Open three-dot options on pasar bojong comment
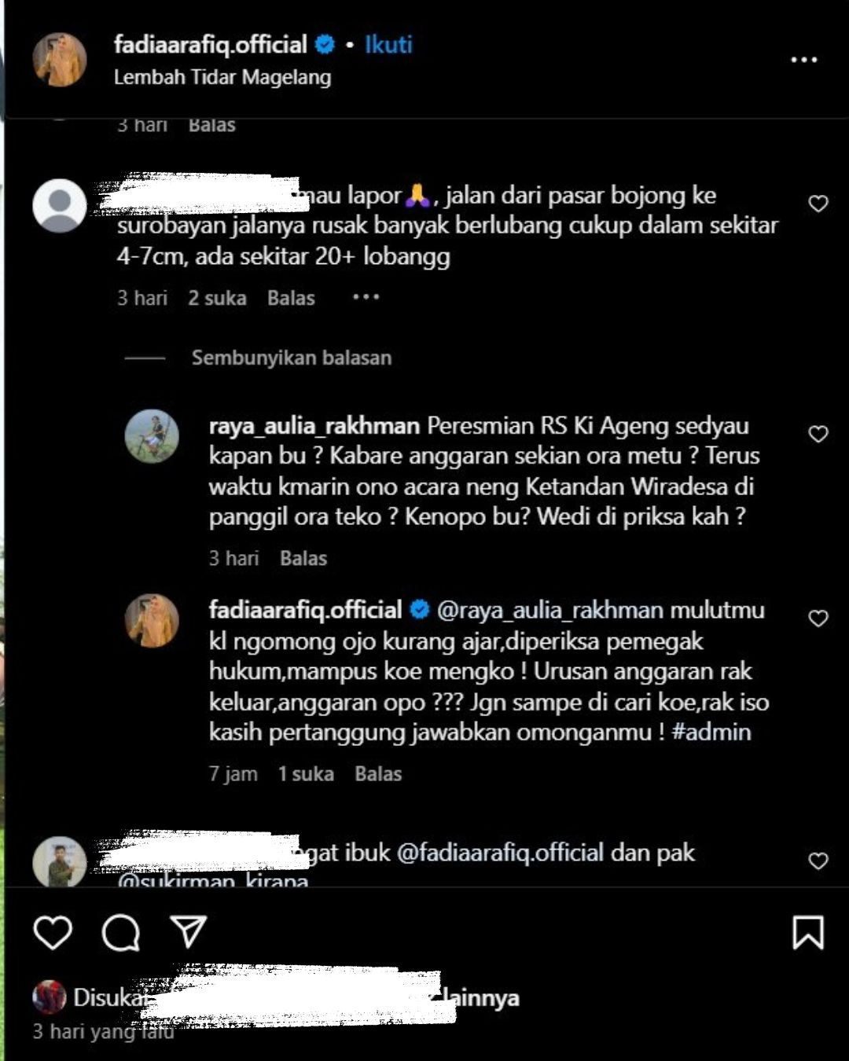849x1061 pixels. [x=366, y=297]
